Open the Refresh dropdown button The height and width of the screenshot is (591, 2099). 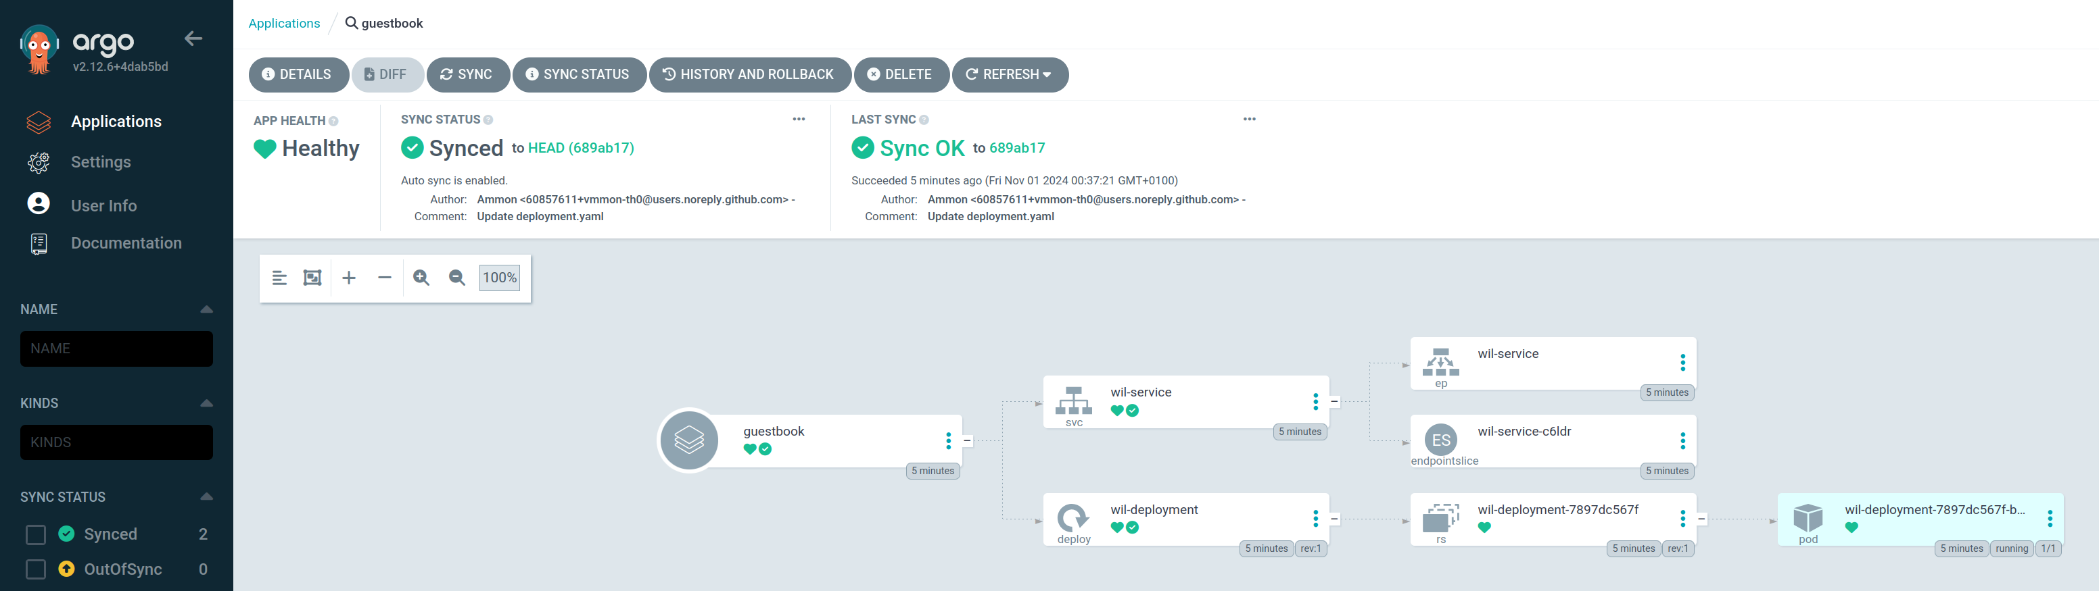(x=1010, y=75)
